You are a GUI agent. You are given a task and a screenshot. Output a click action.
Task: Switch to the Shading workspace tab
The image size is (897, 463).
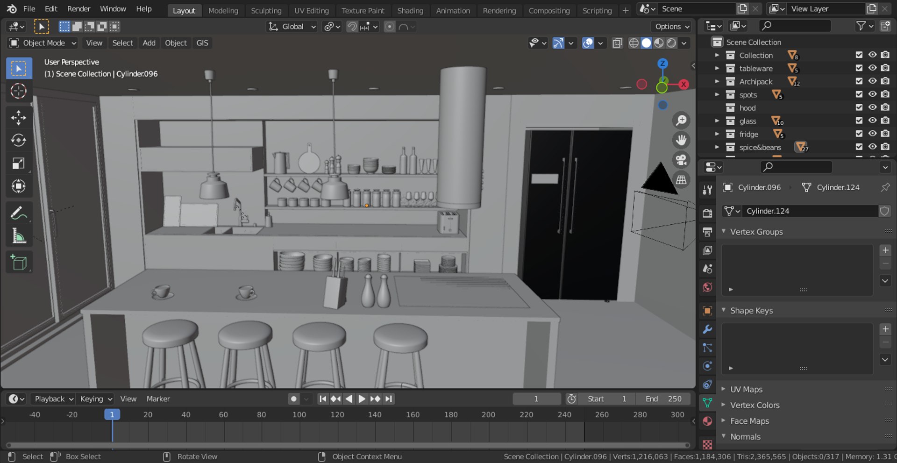410,10
